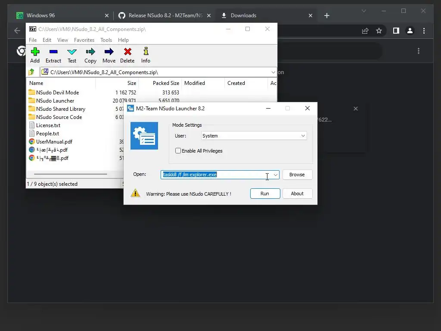Click the Chrome back arrow button
The width and height of the screenshot is (441, 331).
coord(17,31)
